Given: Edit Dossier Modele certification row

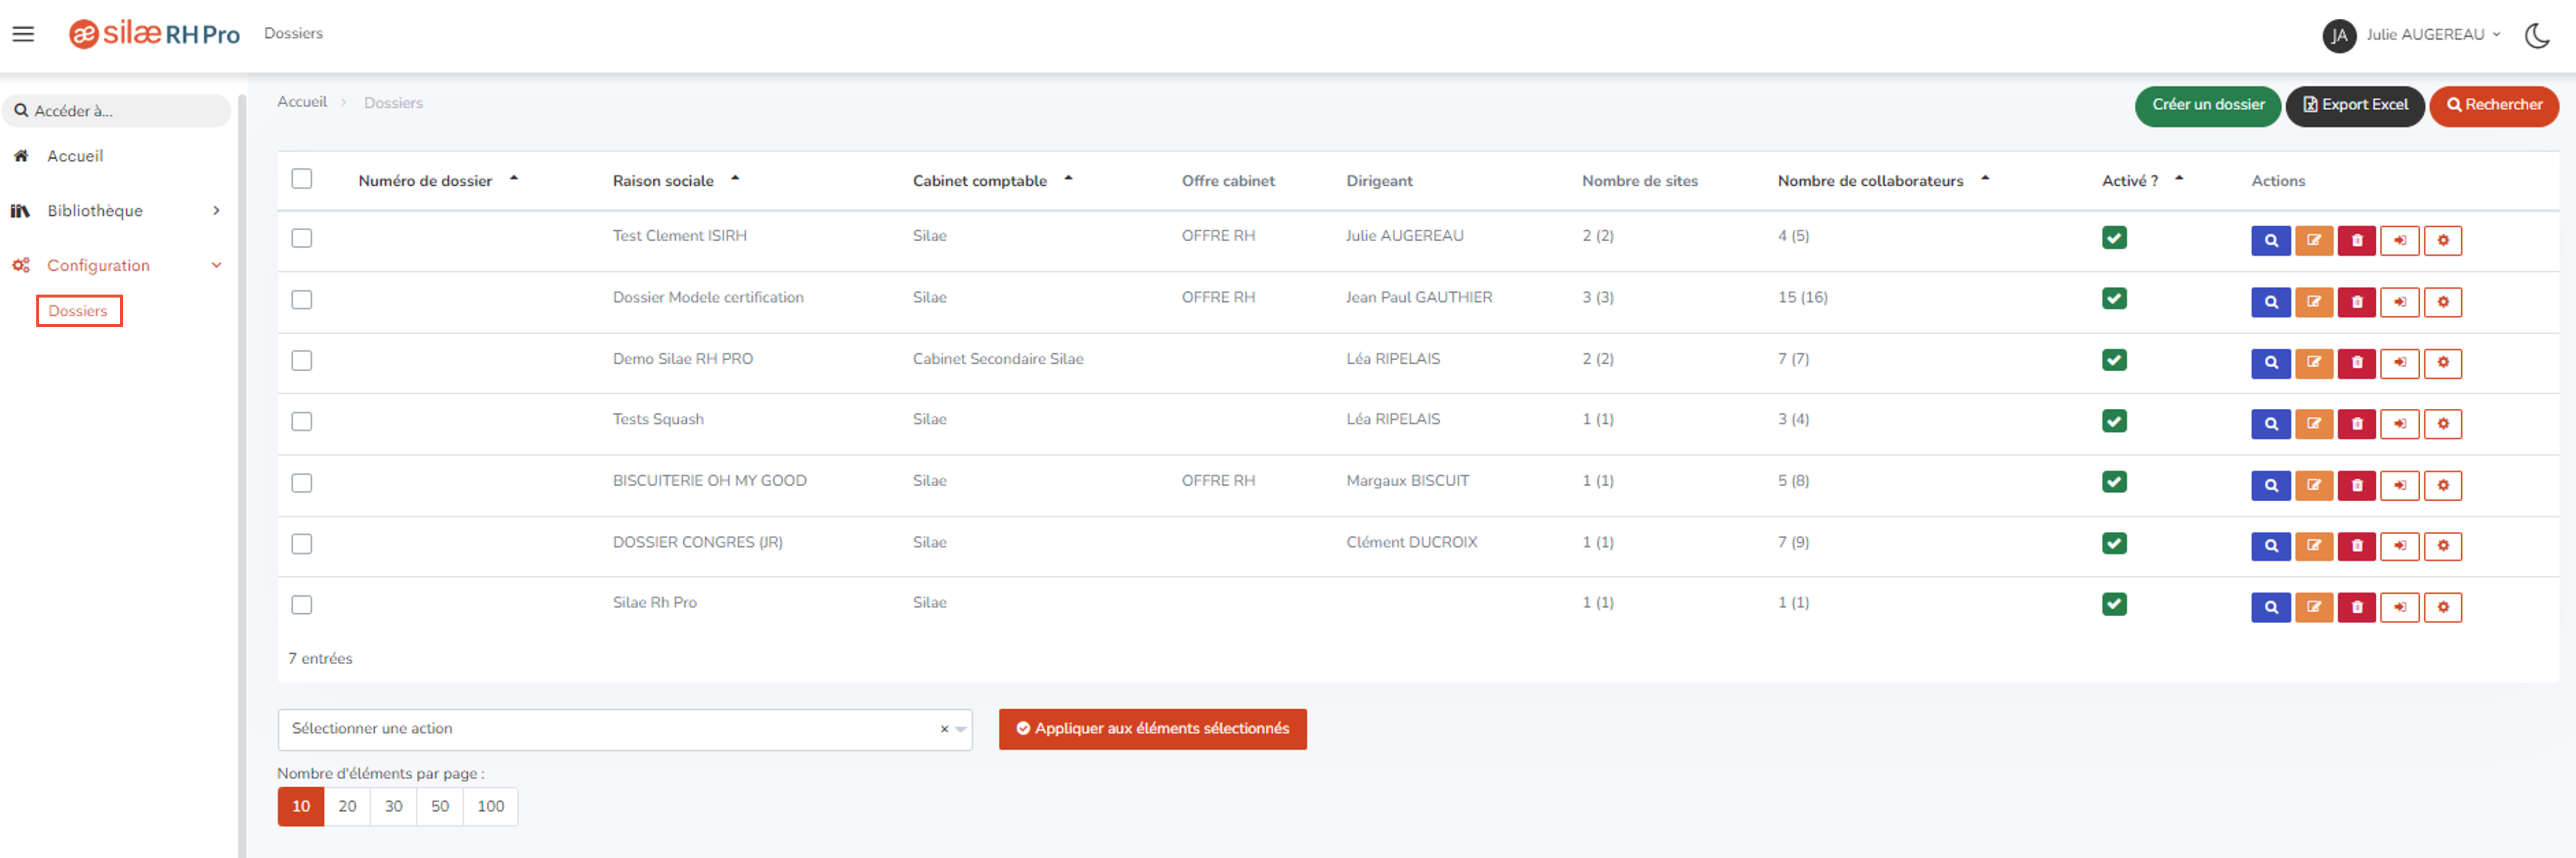Looking at the screenshot, I should coord(2313,302).
